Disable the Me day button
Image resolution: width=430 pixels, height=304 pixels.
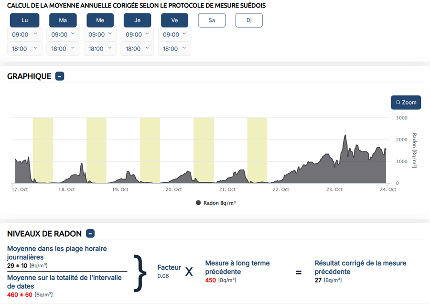100,21
